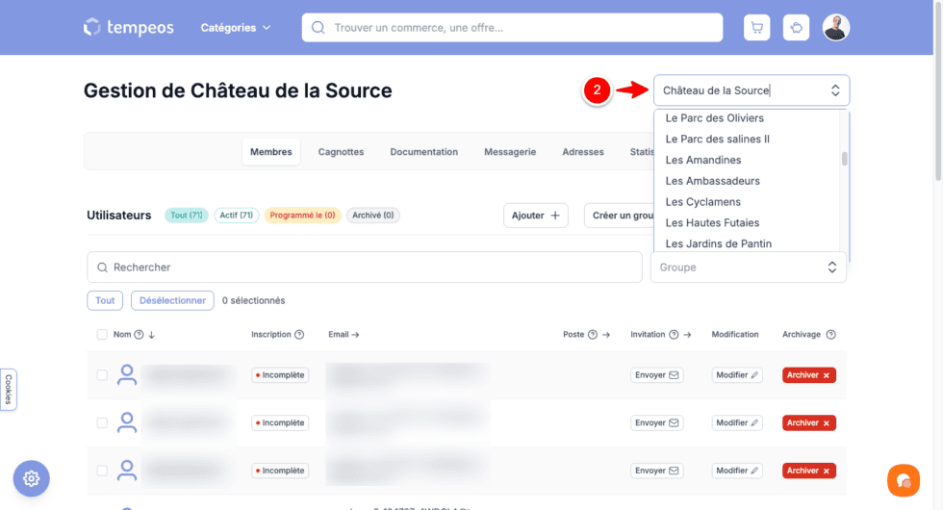
Task: Click the Désélectionner button
Action: (x=172, y=300)
